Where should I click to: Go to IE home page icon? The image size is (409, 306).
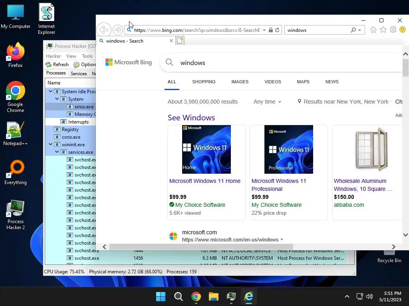pos(373,30)
